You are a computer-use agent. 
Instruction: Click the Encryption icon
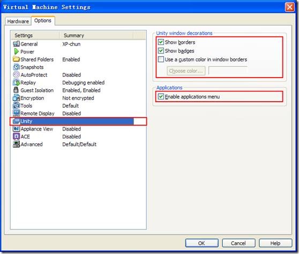[x=16, y=98]
